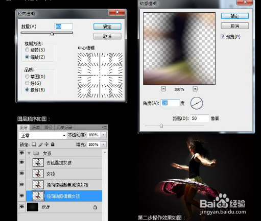Select the 草图(D) draft quality option
The image size is (261, 221).
pyautogui.click(x=27, y=77)
